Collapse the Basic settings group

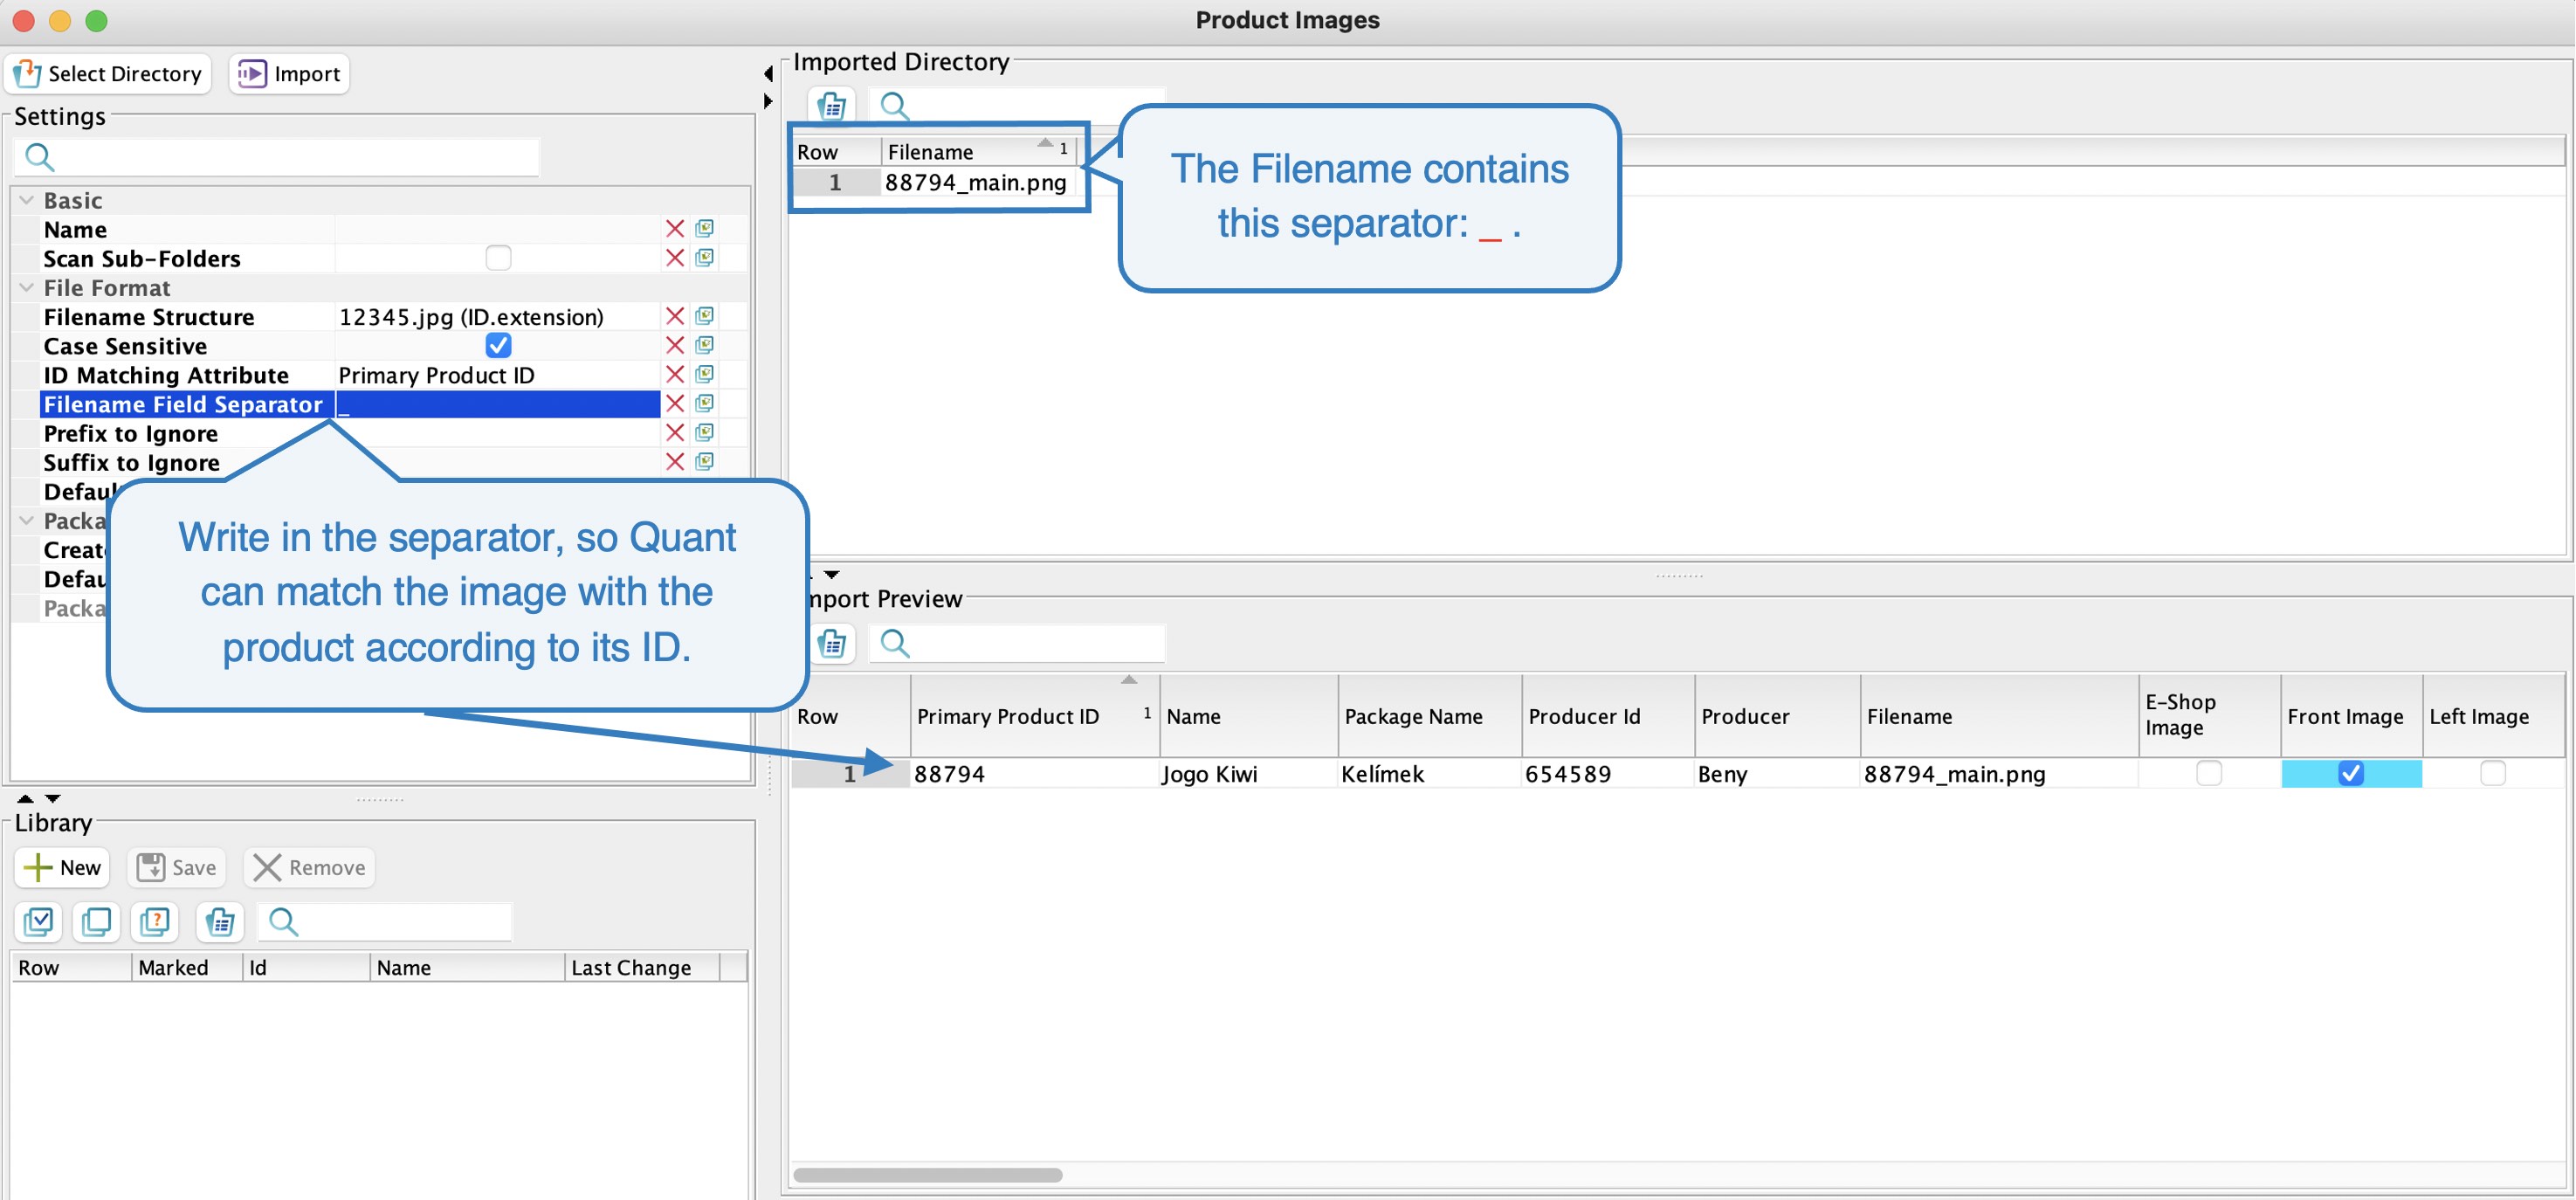point(27,201)
